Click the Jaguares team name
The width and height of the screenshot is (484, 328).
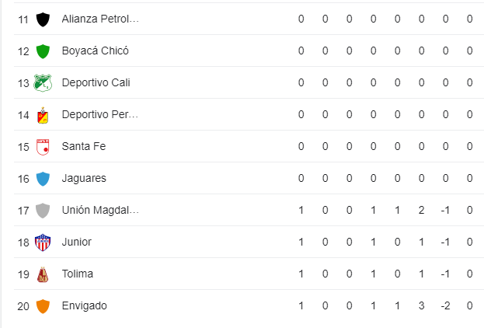pyautogui.click(x=84, y=178)
